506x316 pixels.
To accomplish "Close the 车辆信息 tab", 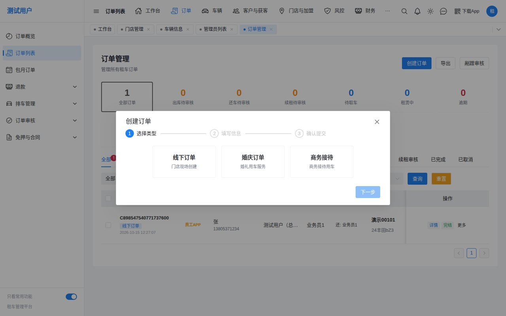I will (187, 29).
